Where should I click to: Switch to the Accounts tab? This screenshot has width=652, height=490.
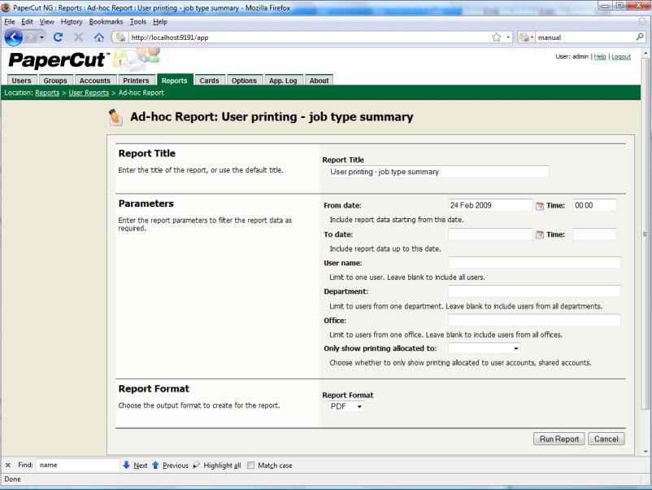[95, 81]
